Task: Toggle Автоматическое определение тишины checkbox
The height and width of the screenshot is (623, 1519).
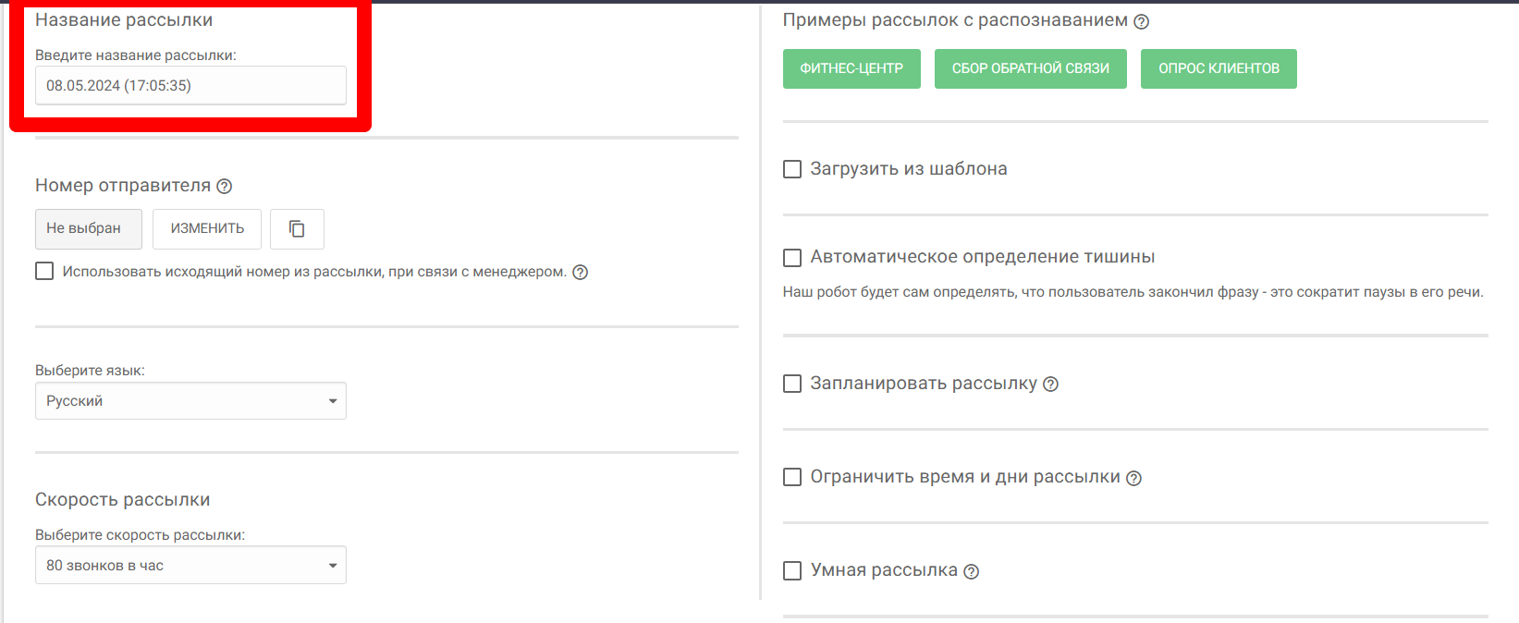Action: 792,257
